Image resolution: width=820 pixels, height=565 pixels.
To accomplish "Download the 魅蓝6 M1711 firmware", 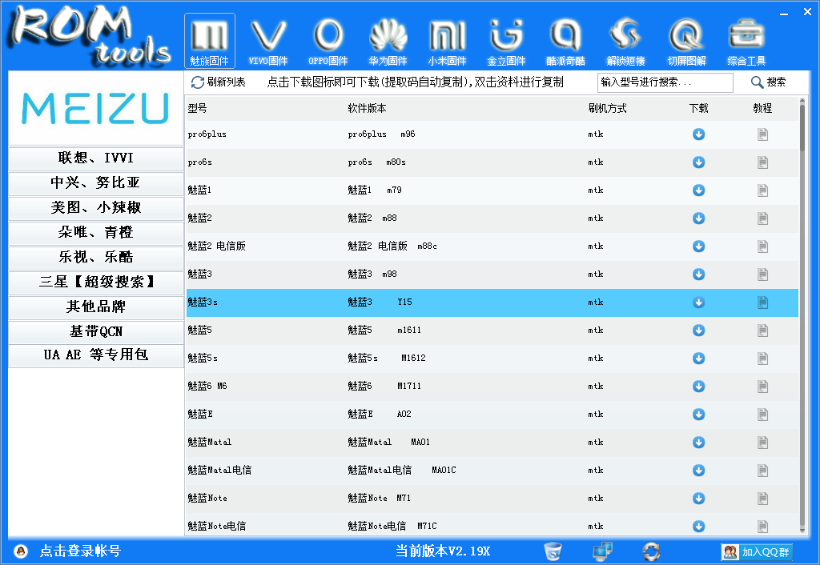I will [x=698, y=387].
